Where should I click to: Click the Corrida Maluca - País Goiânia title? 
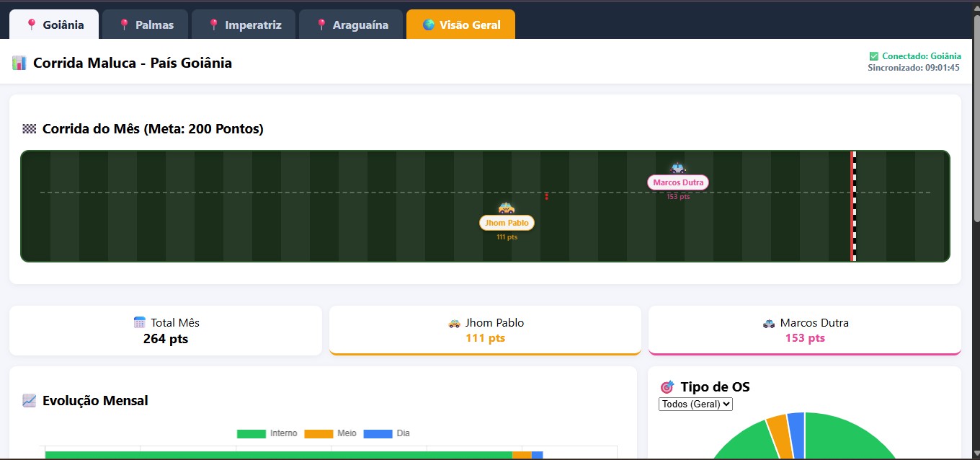(133, 63)
